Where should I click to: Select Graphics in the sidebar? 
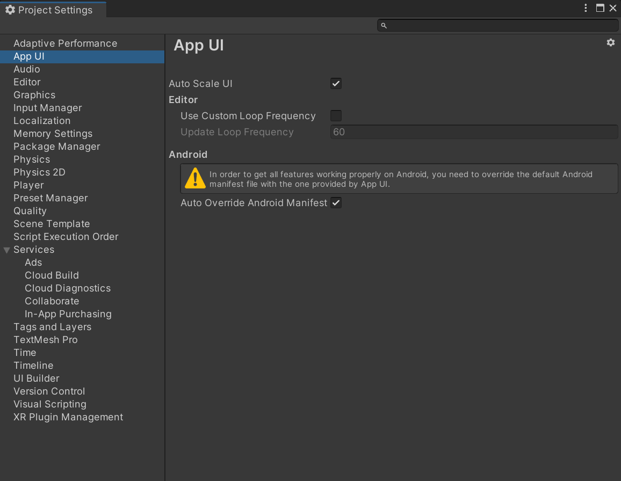coord(34,94)
